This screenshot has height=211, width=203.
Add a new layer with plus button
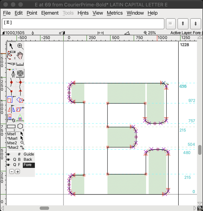tap(17, 171)
